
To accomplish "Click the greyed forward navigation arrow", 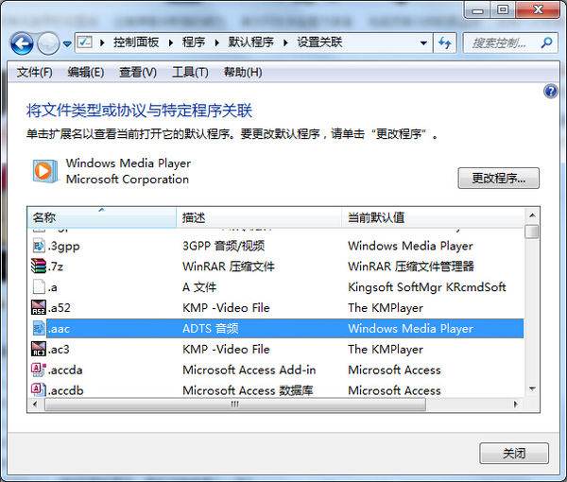I will (48, 43).
